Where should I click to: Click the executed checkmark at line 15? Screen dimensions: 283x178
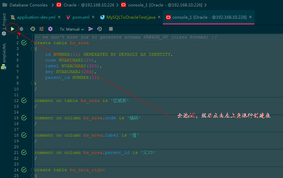tap(24, 118)
